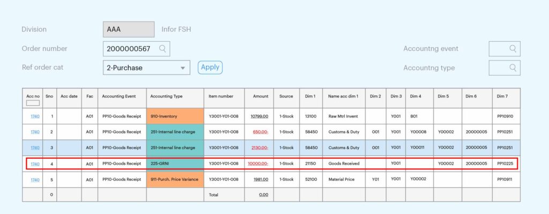The width and height of the screenshot is (549, 214).
Task: Click the Division field showing AAA
Action: [129, 29]
